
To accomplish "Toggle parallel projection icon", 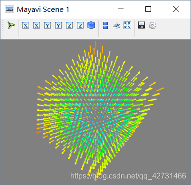I will (105, 25).
